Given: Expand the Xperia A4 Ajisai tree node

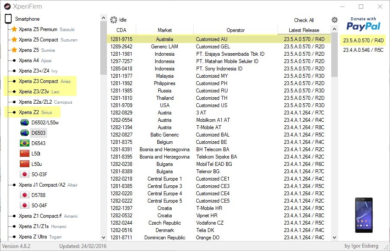Looking at the screenshot, I should click(14, 60).
